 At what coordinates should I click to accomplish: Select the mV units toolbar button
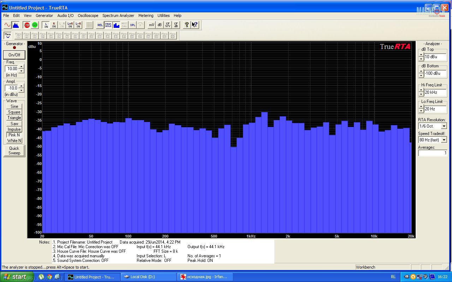151,25
